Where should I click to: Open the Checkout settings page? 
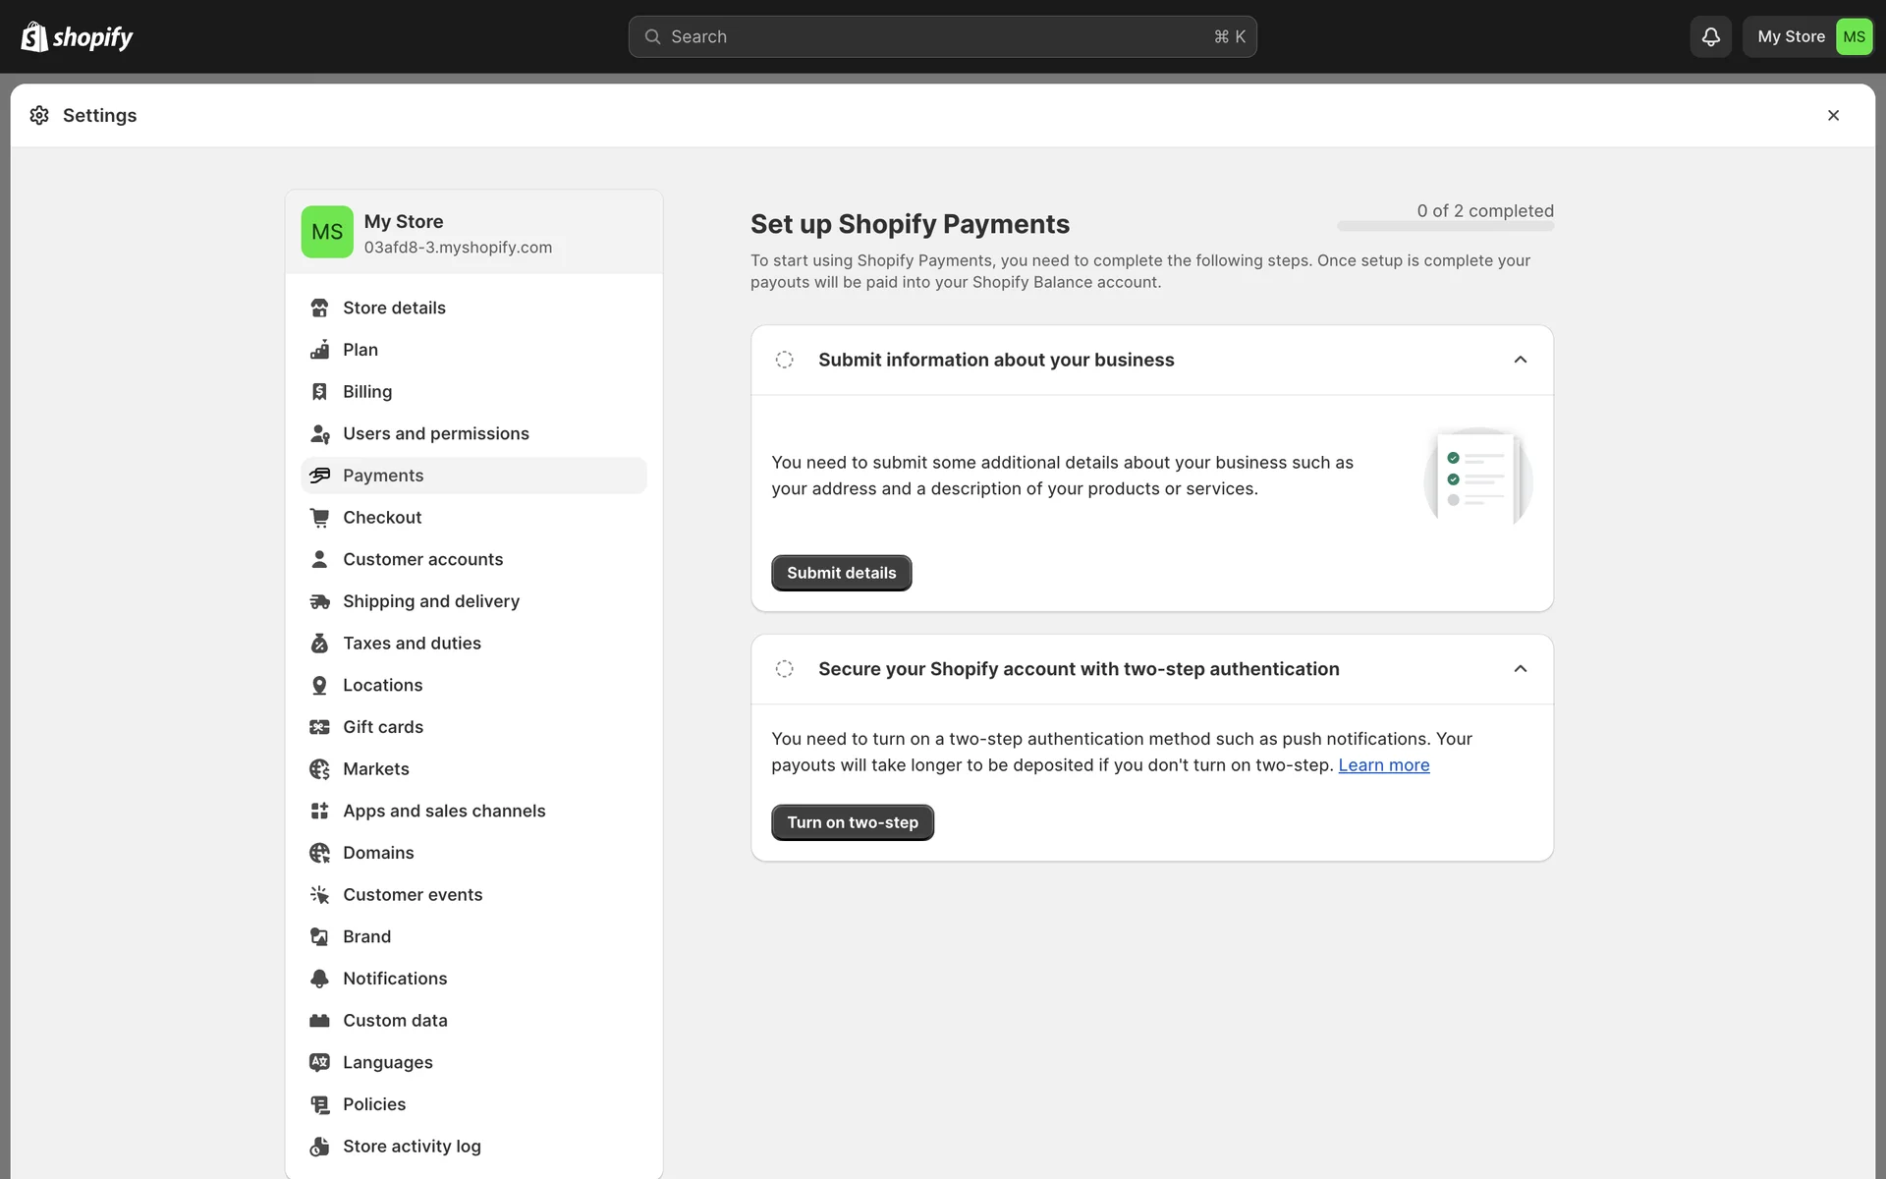pos(381,518)
